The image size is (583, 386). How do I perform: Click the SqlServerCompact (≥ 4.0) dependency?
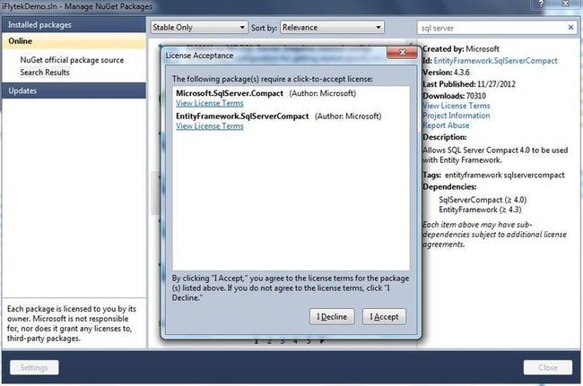pyautogui.click(x=483, y=200)
